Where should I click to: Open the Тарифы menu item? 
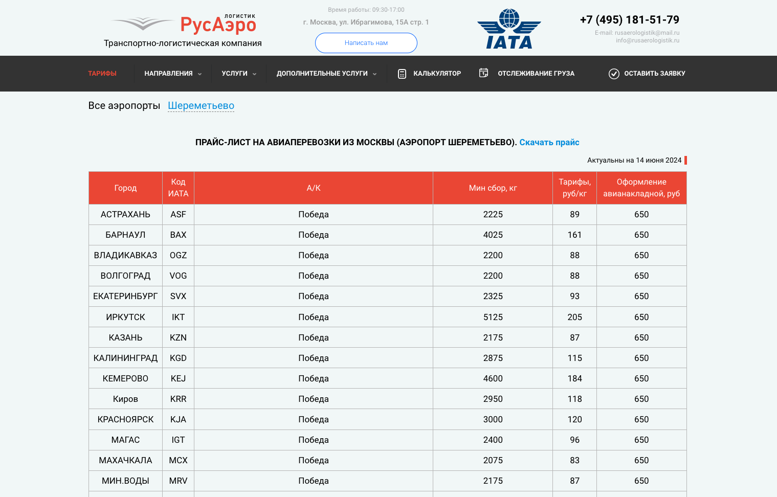[x=102, y=74]
